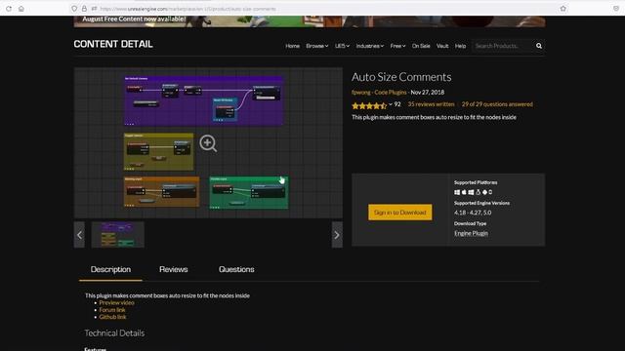Open the UE5 dropdown menu
The width and height of the screenshot is (625, 351).
[342, 46]
